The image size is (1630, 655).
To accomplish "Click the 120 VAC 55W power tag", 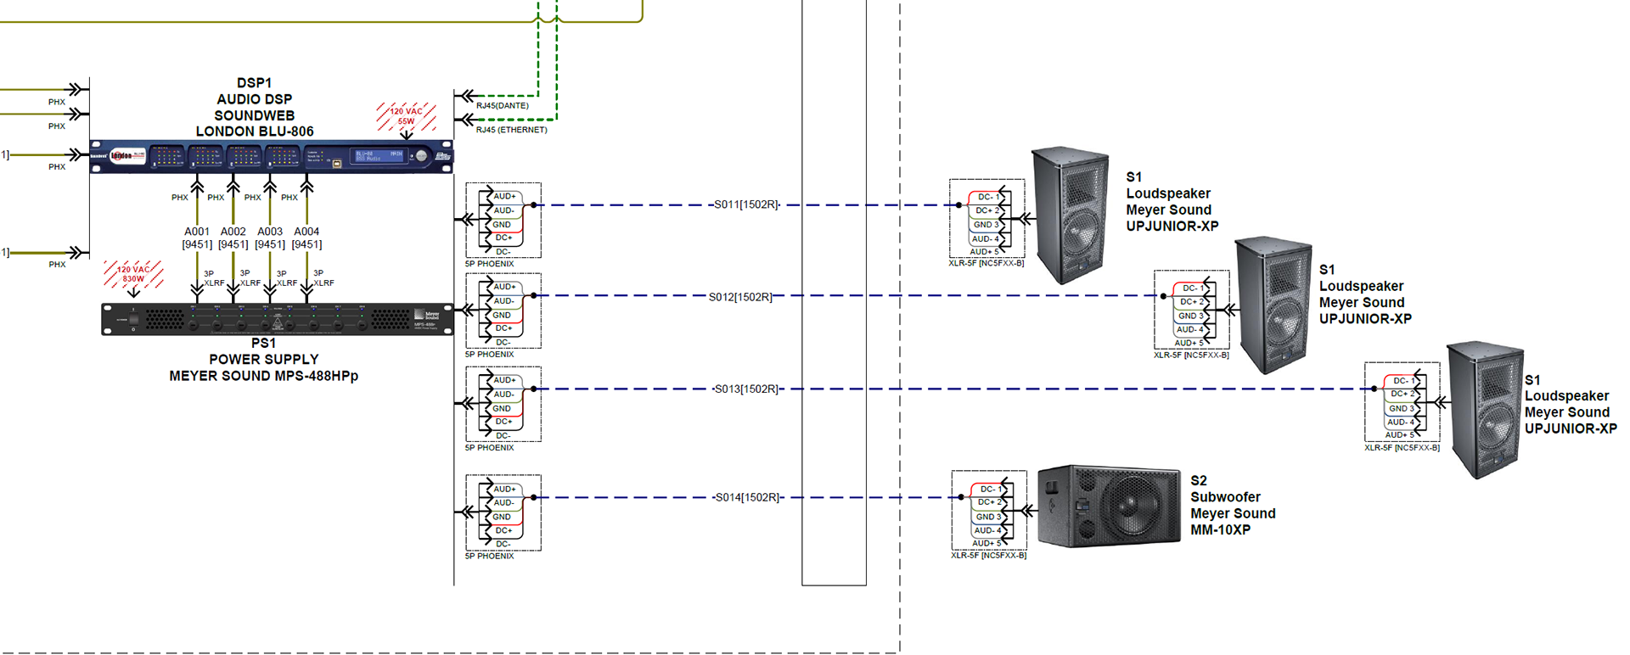I will (407, 117).
